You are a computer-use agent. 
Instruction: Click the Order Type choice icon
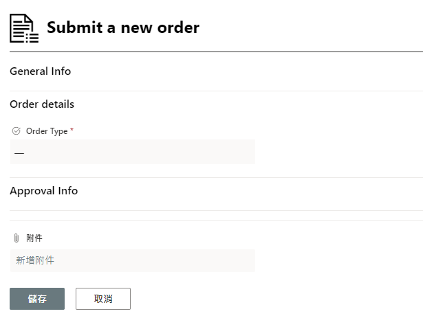point(17,131)
